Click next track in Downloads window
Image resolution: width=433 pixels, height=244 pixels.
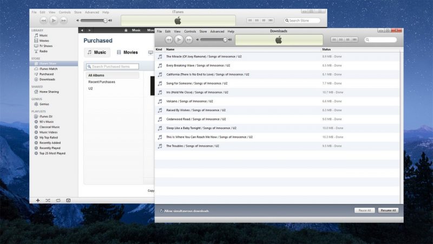188,40
